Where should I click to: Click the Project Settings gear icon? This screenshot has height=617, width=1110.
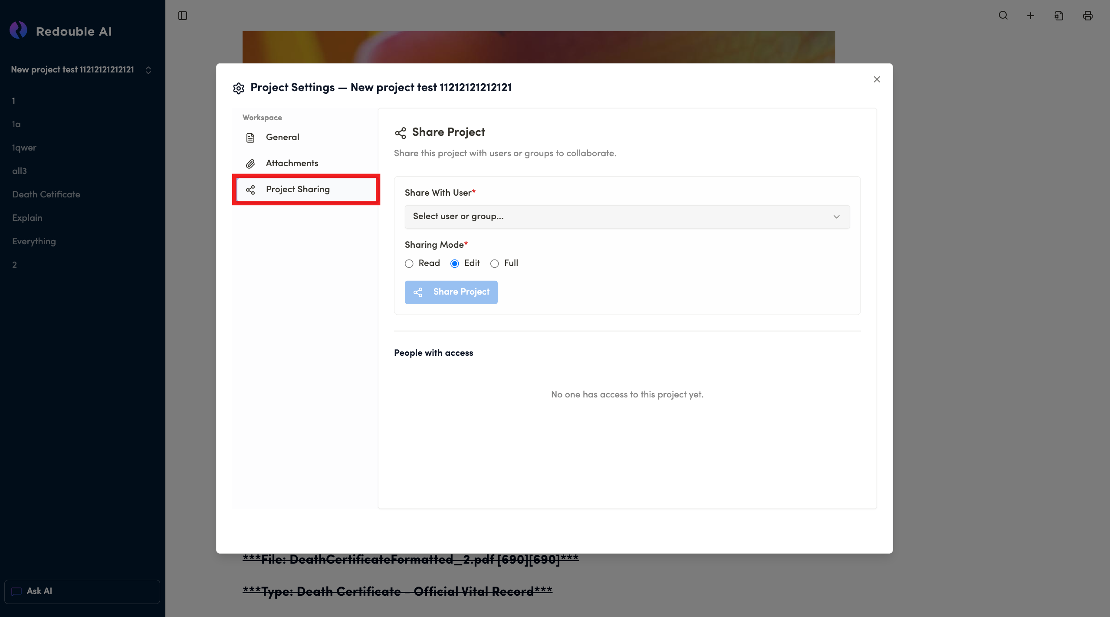(x=239, y=88)
